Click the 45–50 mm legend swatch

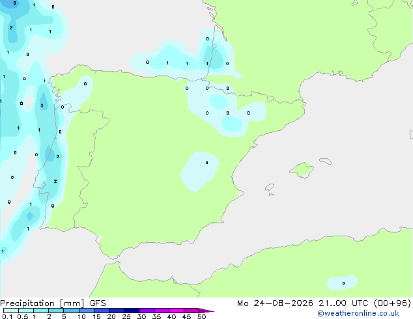pyautogui.click(x=192, y=311)
